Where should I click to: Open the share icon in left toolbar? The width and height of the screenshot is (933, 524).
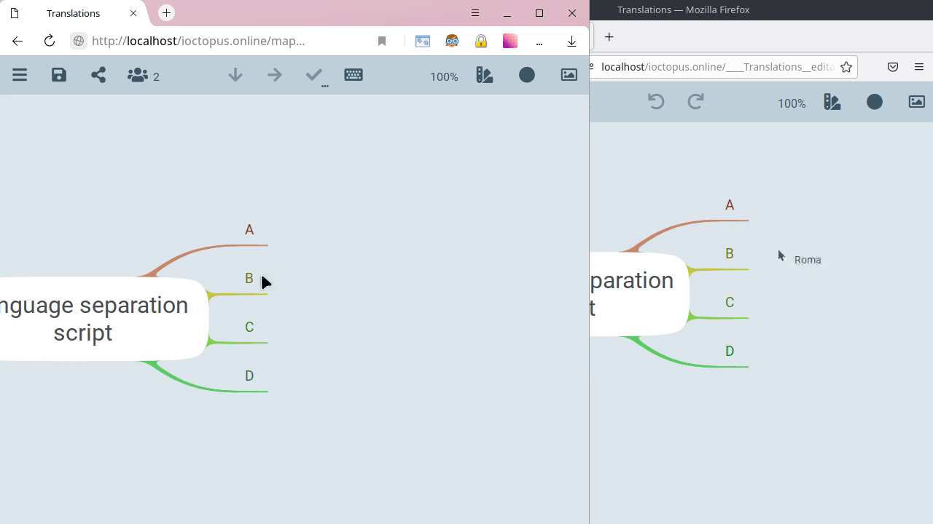point(98,75)
